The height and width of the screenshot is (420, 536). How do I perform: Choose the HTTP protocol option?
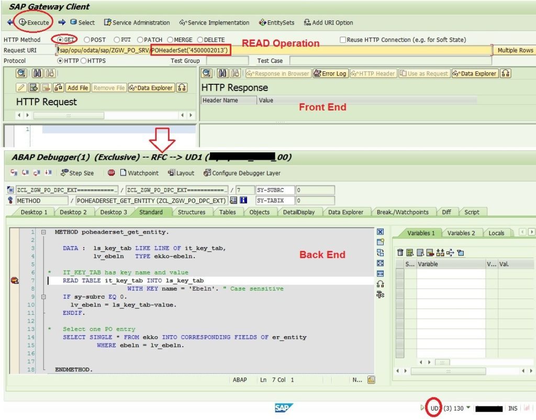[x=60, y=61]
